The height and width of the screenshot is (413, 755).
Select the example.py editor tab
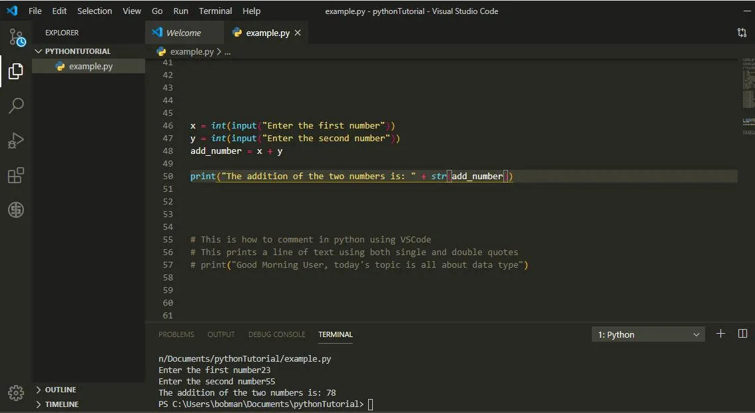pos(266,33)
